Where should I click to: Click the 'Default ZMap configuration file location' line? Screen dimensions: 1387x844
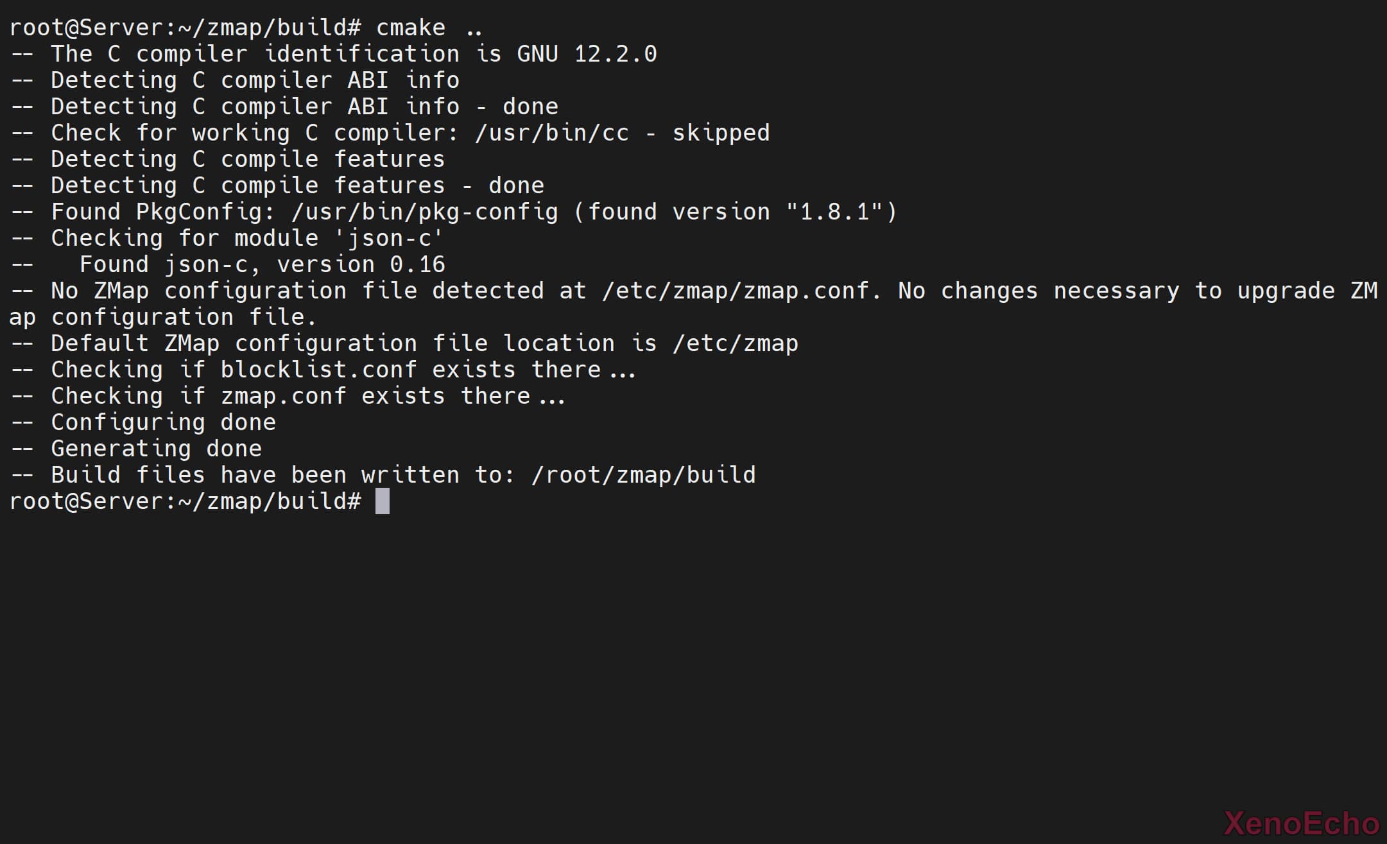[x=424, y=343]
